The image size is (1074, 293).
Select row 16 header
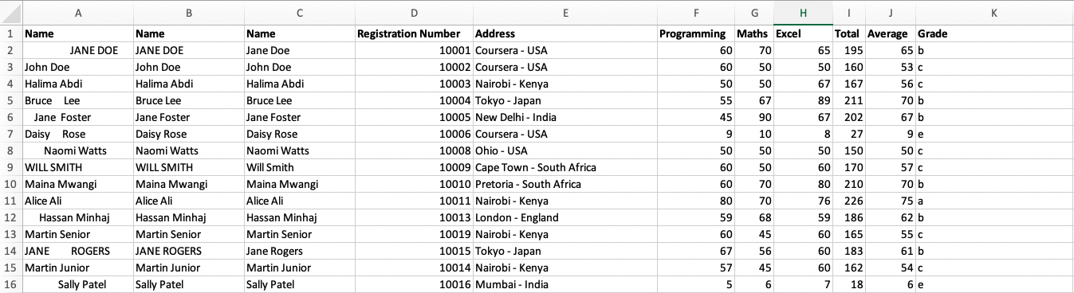click(x=11, y=284)
